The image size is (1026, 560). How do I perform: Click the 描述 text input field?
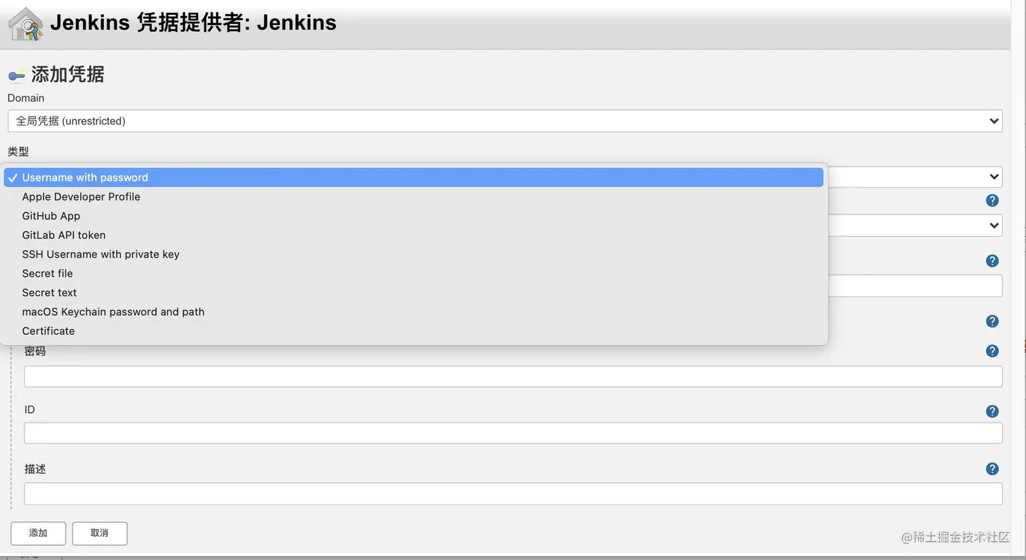513,494
